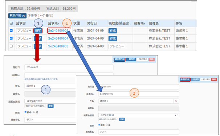Open 補助科目マスタ(顧客) in the Se240400005 form
The height and width of the screenshot is (136, 220).
pyautogui.click(x=108, y=119)
